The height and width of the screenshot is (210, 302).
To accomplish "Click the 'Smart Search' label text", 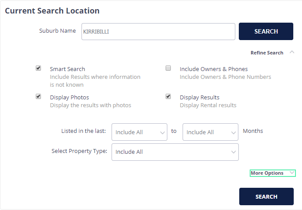I will click(x=68, y=69).
